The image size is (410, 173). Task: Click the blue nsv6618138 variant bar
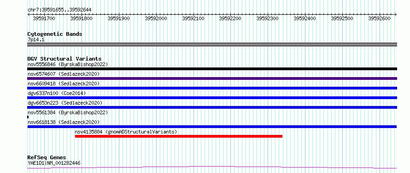coord(212,127)
